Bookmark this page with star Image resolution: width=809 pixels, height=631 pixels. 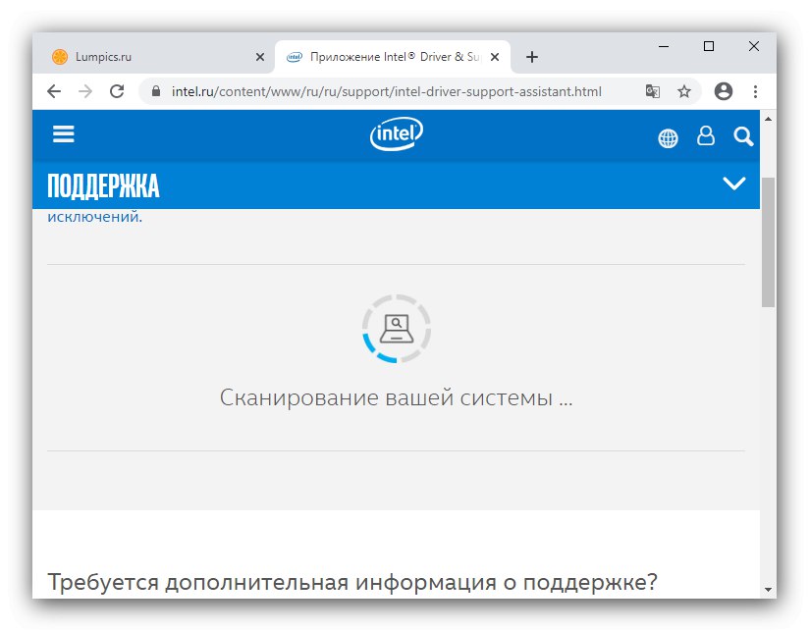point(684,92)
